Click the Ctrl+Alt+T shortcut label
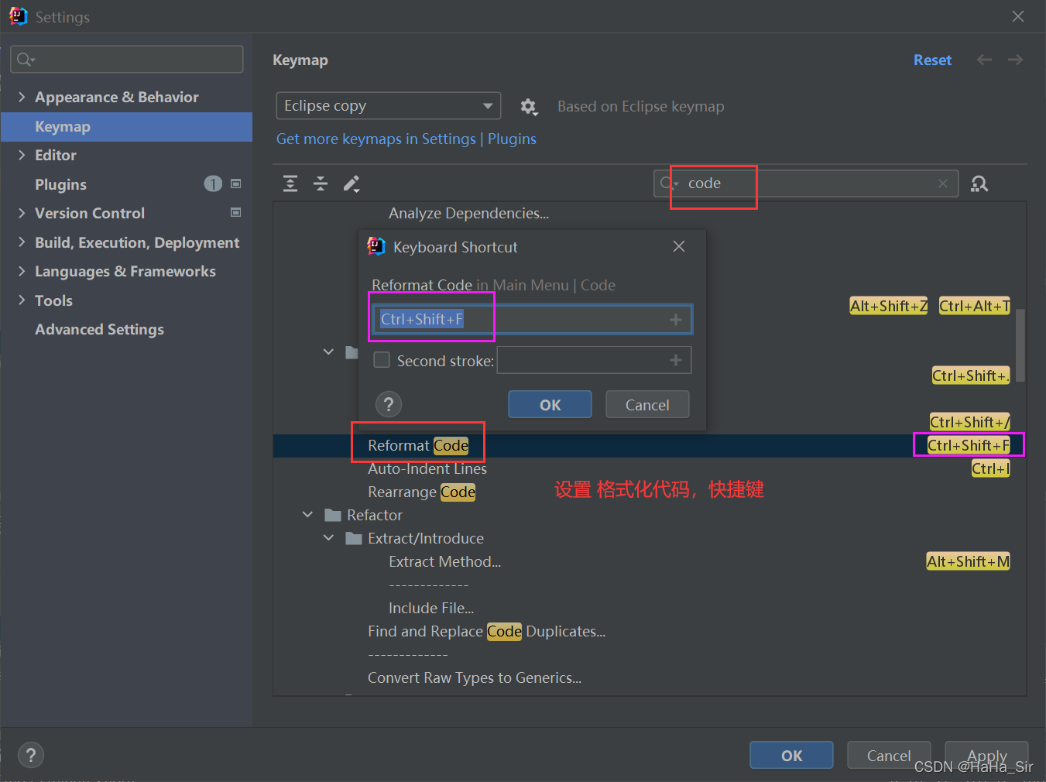This screenshot has width=1046, height=782. pyautogui.click(x=974, y=306)
